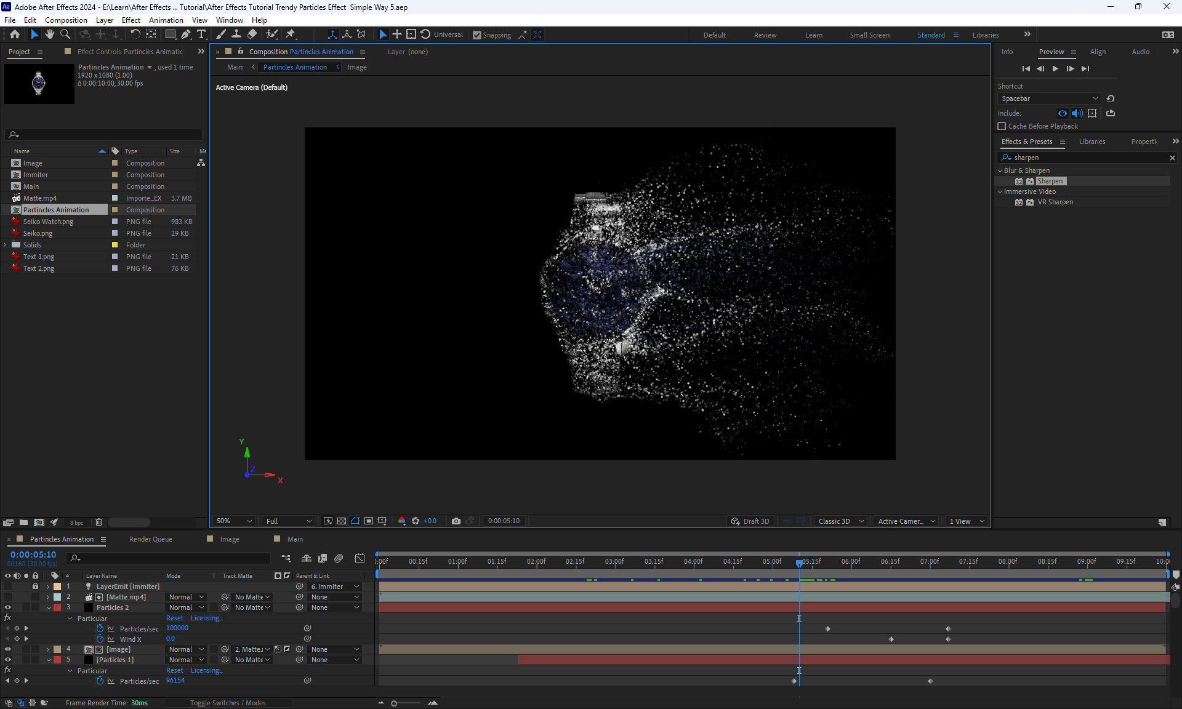Select the Zoom tool in toolbar

pos(65,34)
